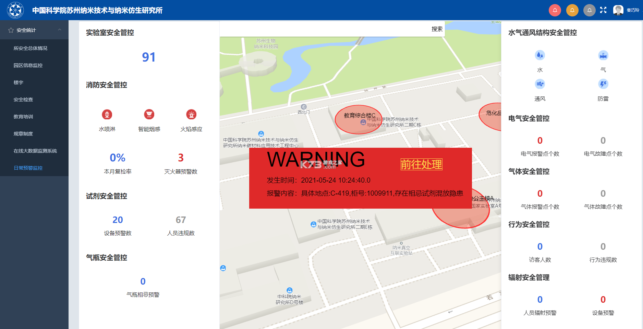Viewport: 643px width, 329px height.
Task: Click the 访客人数 label
Action: point(540,260)
